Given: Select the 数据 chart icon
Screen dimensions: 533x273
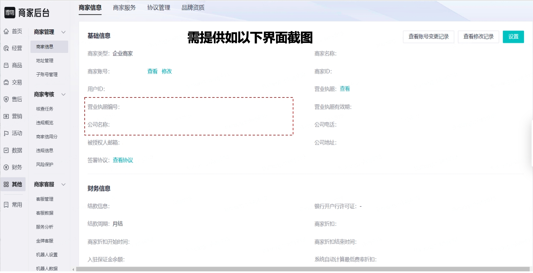Looking at the screenshot, I should pos(6,150).
